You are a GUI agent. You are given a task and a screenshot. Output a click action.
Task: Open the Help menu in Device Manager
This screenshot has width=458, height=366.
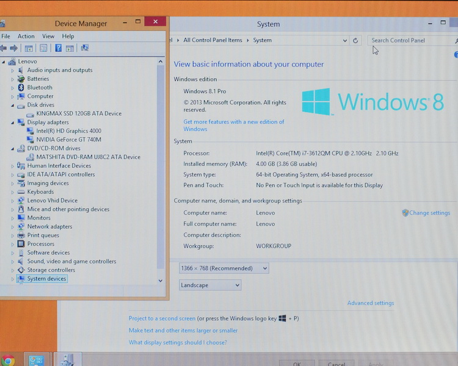pyautogui.click(x=68, y=36)
